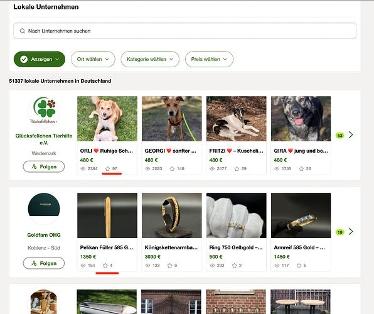Open Glücksfellchen Tierhilfe e.V. profile link
The height and width of the screenshot is (314, 374).
[44, 139]
